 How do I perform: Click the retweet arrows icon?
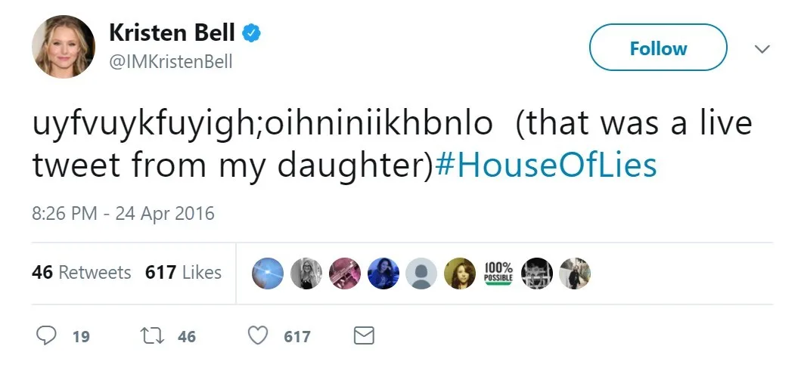tap(152, 335)
